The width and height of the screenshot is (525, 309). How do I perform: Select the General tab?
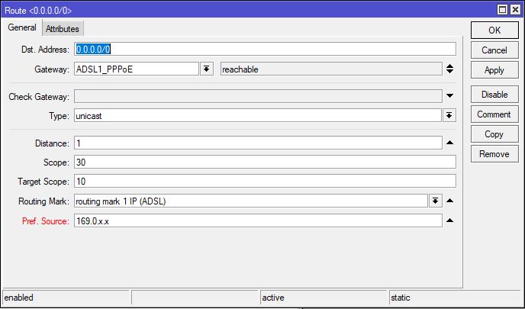point(22,27)
